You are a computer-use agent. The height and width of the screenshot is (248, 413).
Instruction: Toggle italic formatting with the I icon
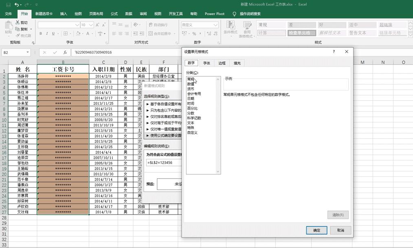[47, 33]
